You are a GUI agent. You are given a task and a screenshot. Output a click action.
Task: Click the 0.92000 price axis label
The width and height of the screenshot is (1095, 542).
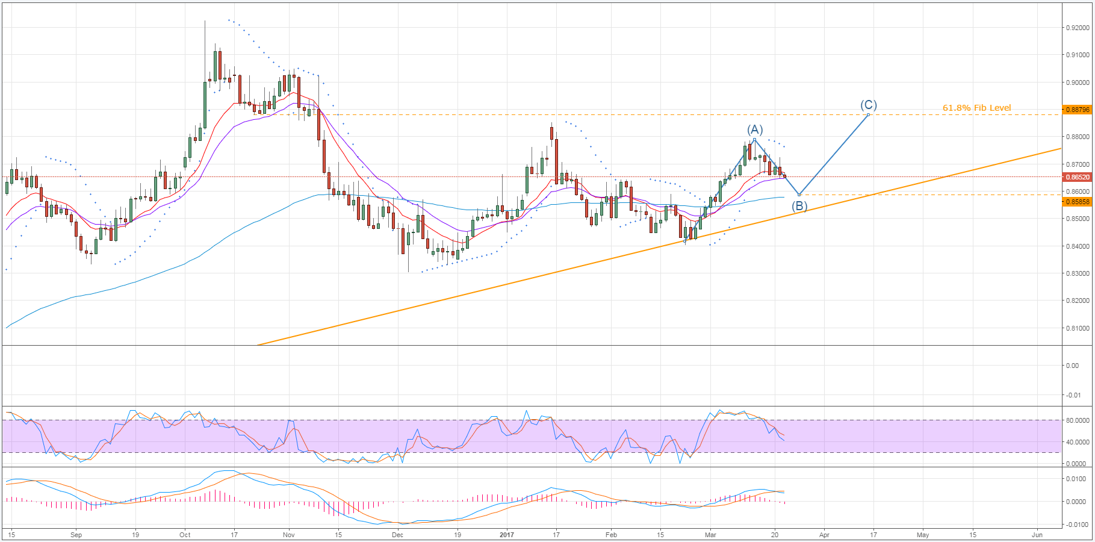[1078, 28]
